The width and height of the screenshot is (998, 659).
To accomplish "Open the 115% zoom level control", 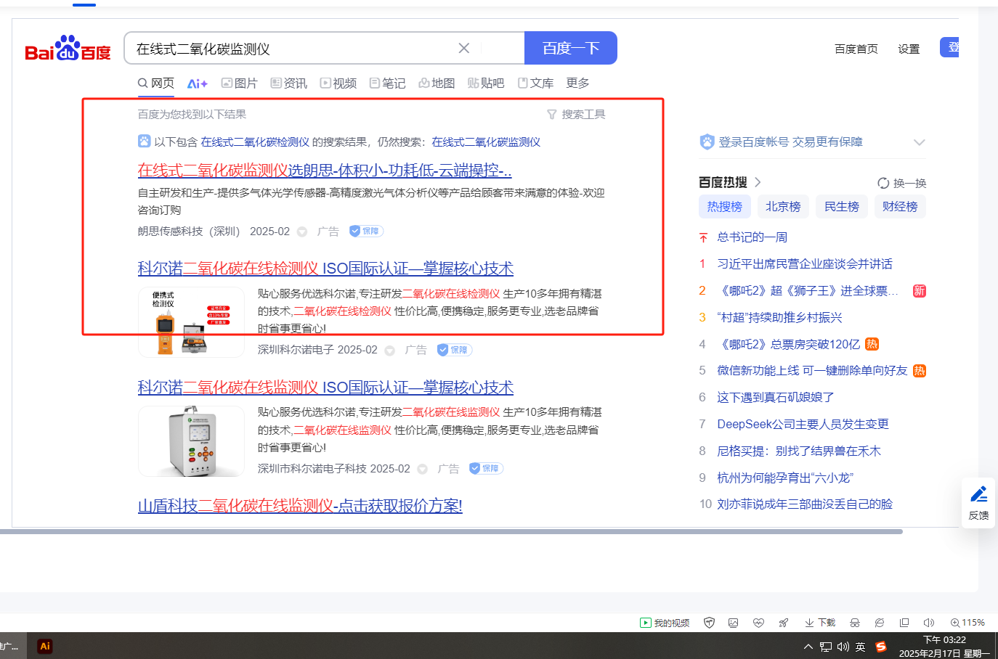I will [967, 623].
